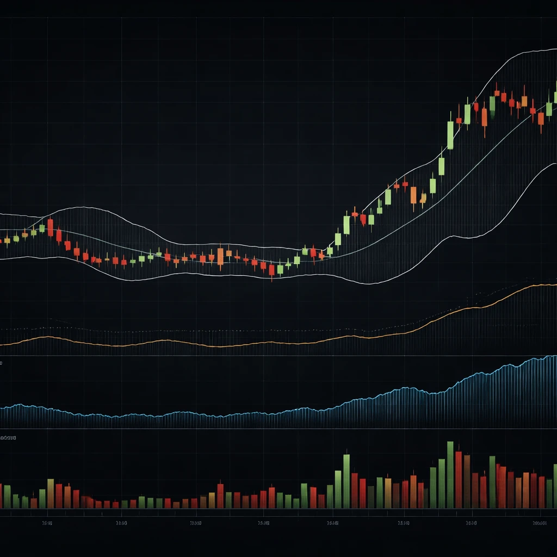This screenshot has height=557, width=557.
Task: Toggle the volume pane label
Action: tap(8, 437)
